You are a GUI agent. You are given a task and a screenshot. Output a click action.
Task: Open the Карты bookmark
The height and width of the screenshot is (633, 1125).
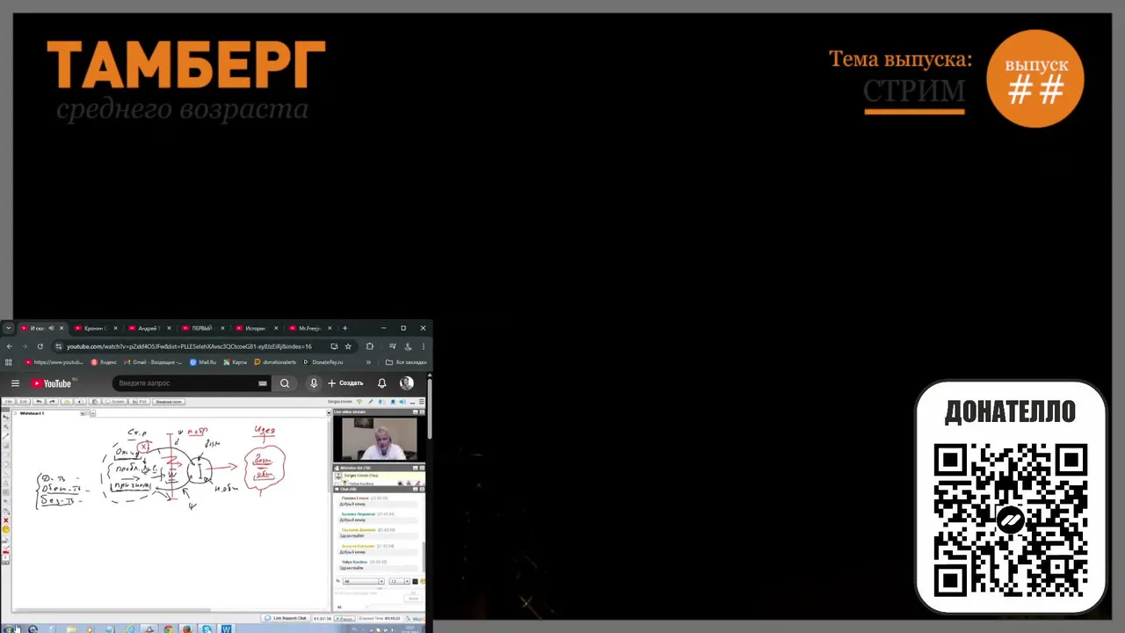coord(236,362)
